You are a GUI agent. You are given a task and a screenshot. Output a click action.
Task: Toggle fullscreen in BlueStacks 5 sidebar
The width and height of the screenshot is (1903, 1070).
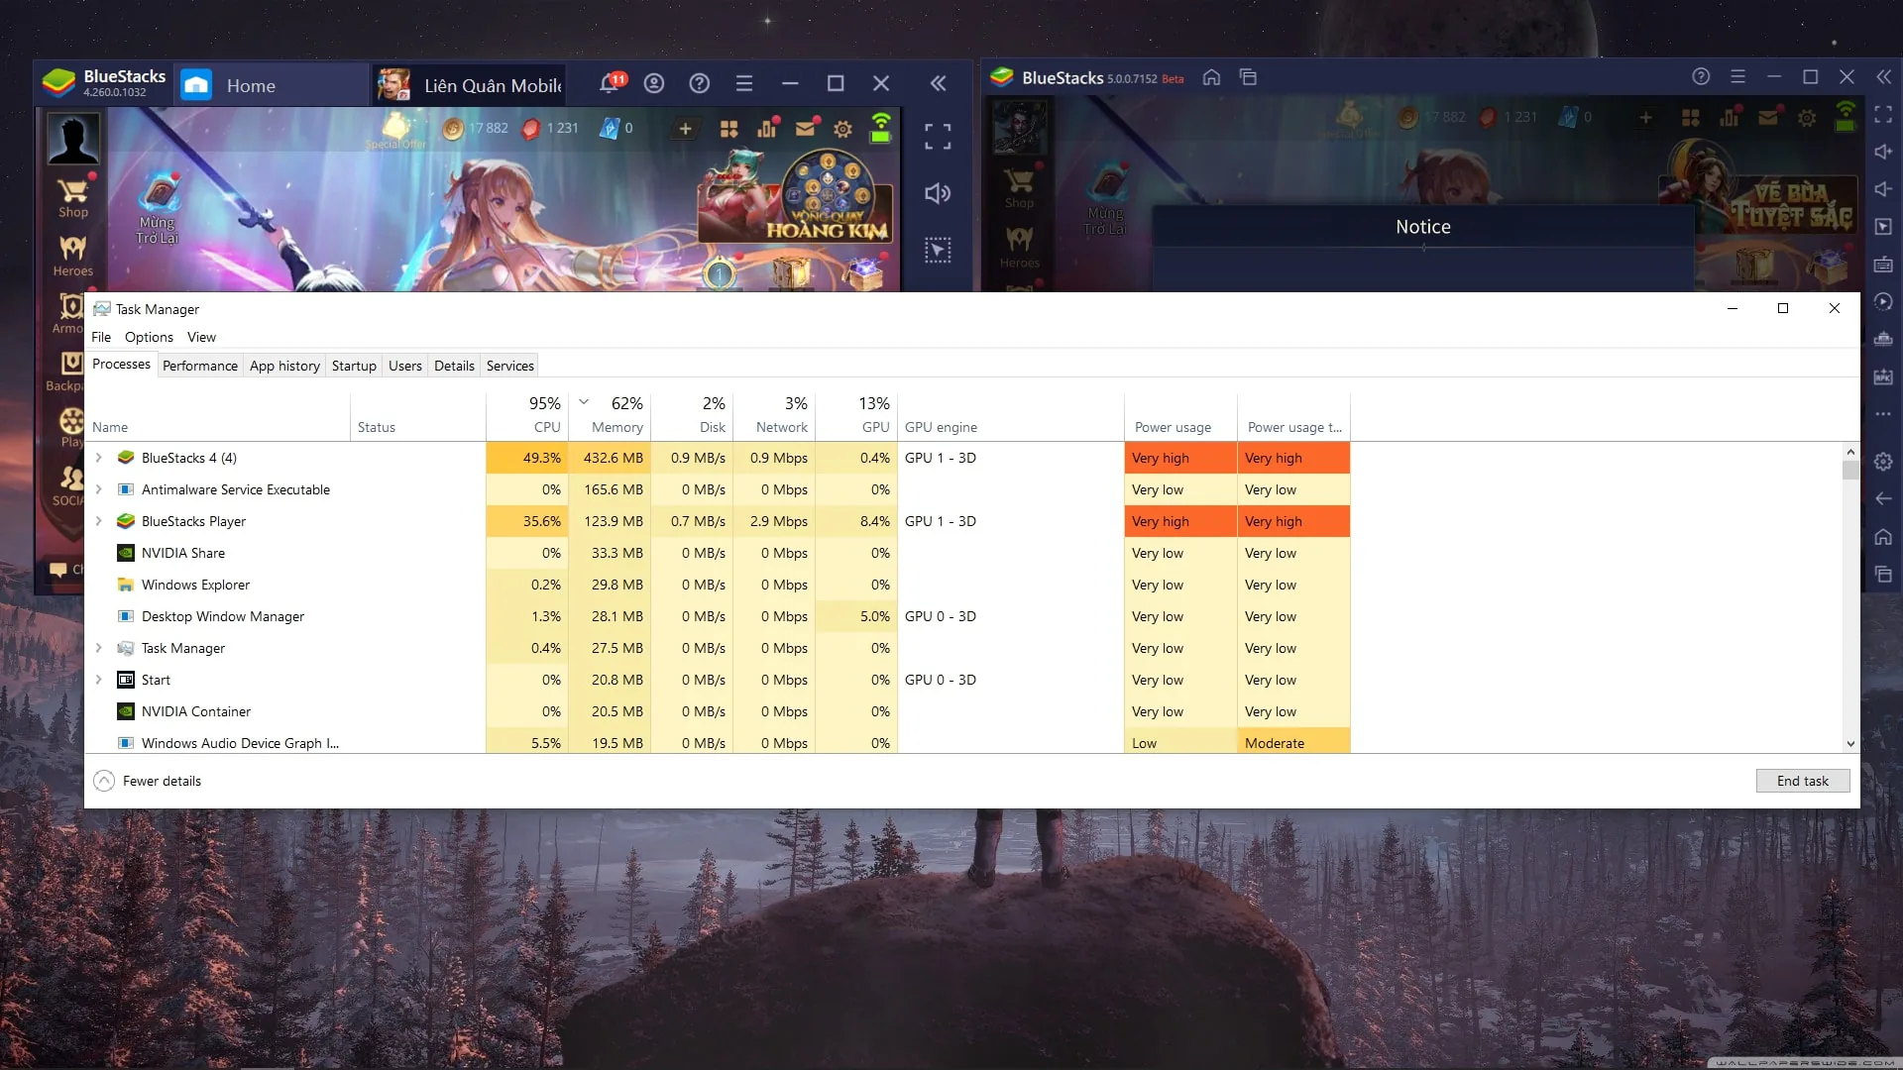(x=1883, y=115)
